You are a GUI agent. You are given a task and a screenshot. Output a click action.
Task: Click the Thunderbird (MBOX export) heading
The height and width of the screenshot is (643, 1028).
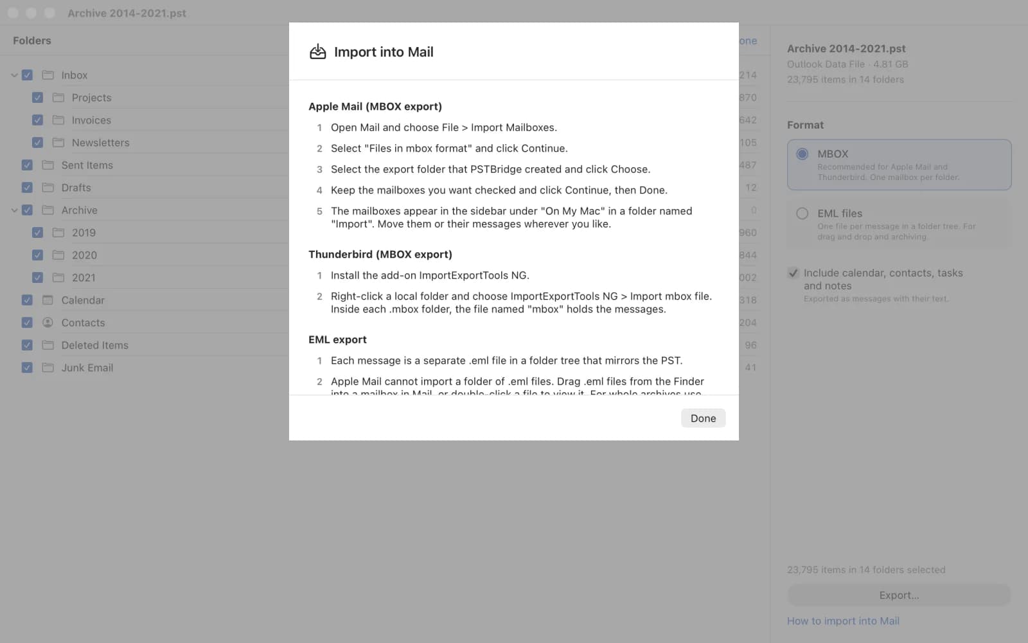(x=380, y=255)
